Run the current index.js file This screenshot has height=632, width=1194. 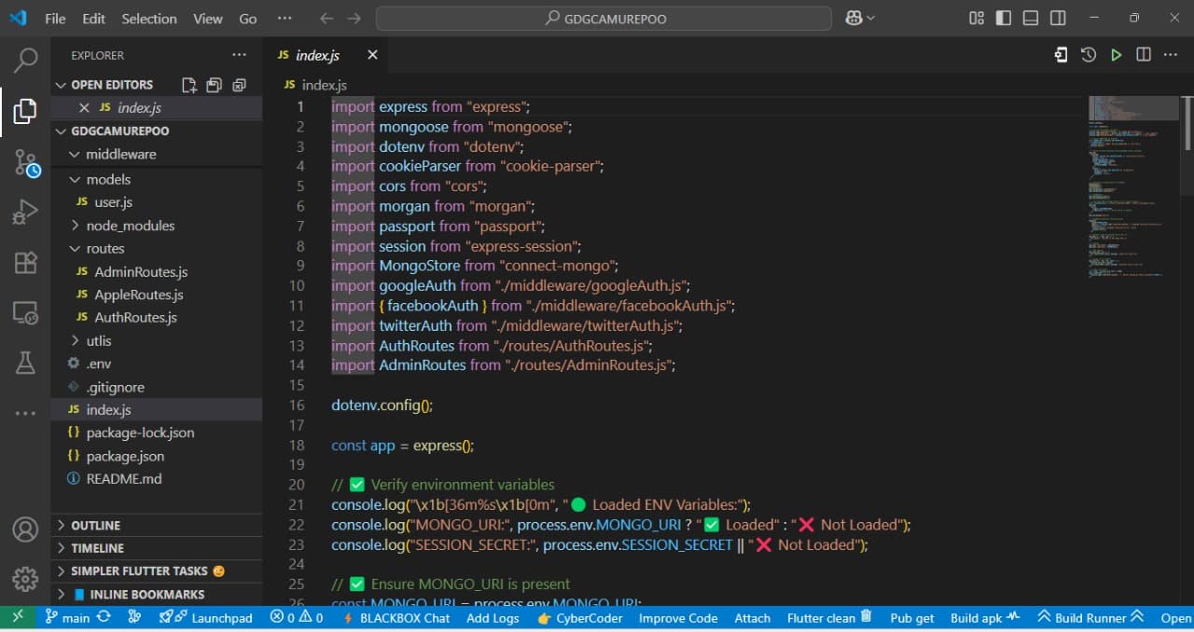[1116, 55]
